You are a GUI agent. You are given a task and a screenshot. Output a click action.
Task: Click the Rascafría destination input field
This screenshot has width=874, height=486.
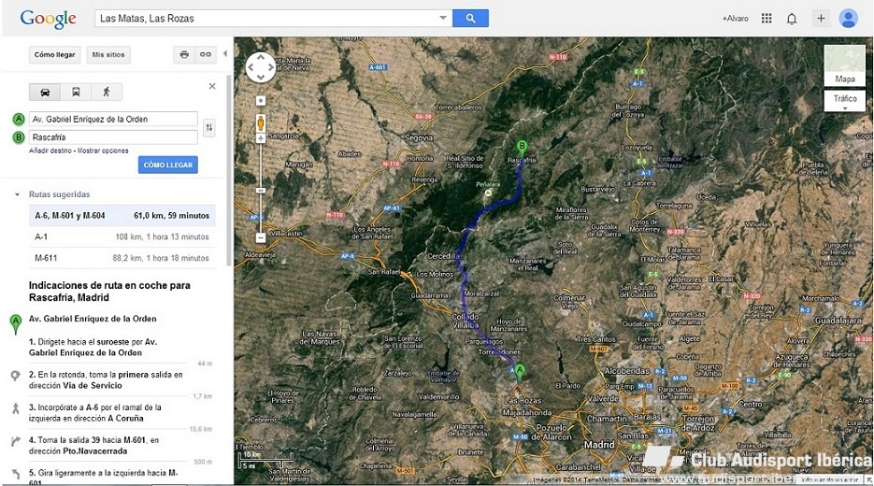113,137
